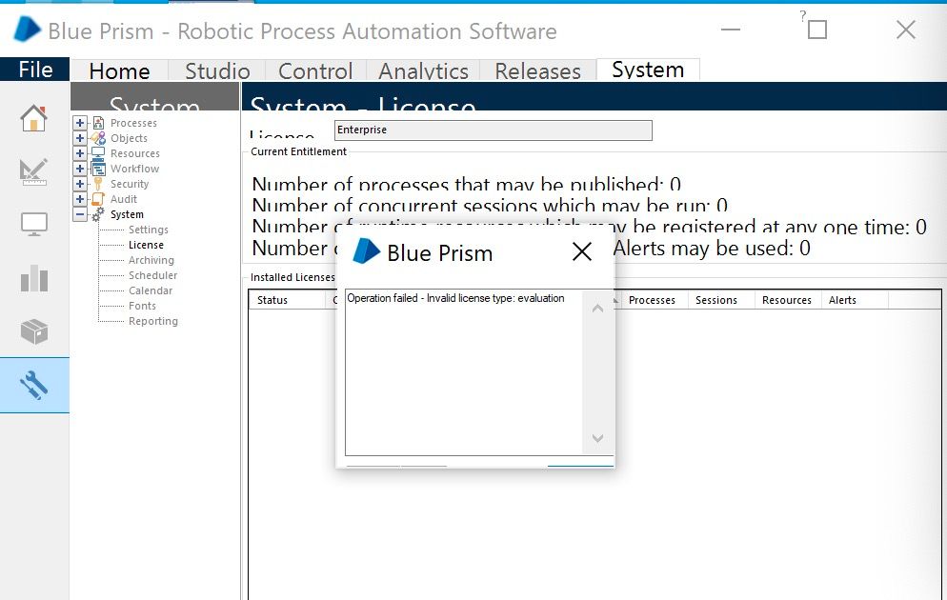Click the Objects tree node icon
The width and height of the screenshot is (947, 600).
pos(98,138)
